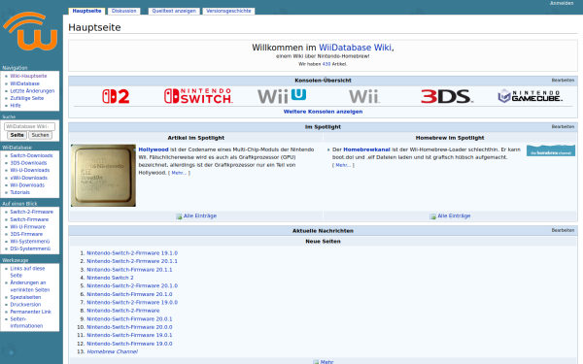583x364 pixels.
Task: Open the Nintendo GameCube logo
Action: pyautogui.click(x=530, y=96)
